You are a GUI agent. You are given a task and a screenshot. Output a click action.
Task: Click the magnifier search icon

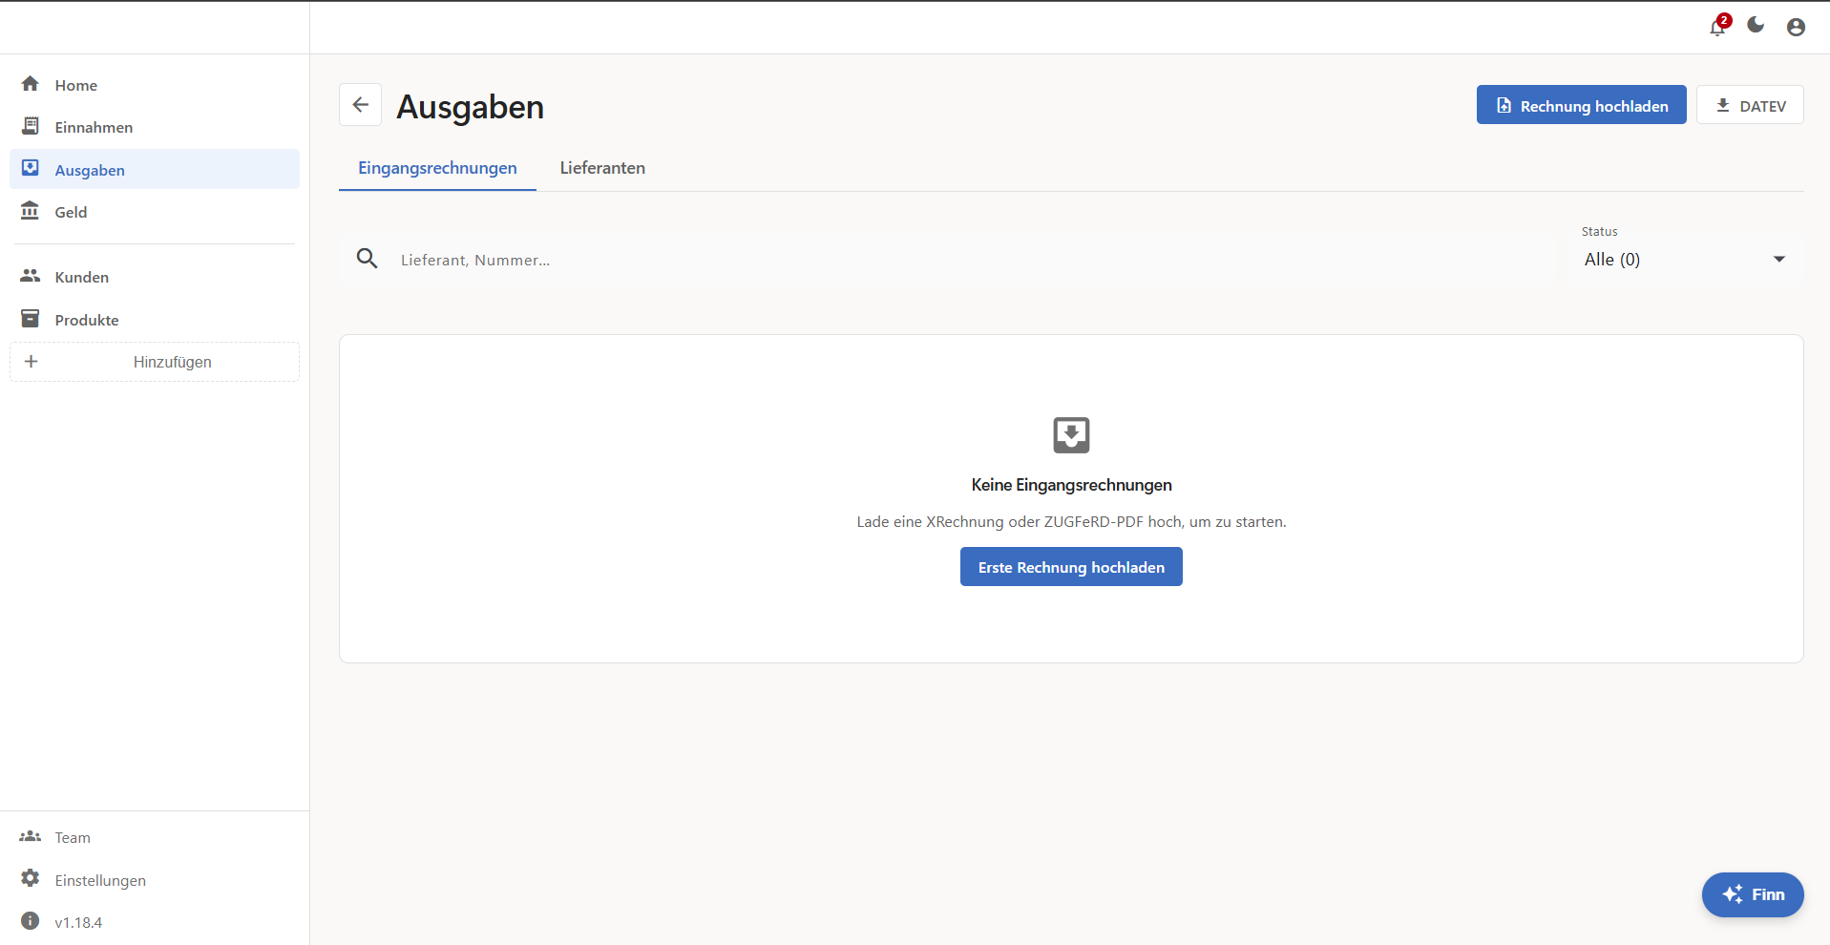pyautogui.click(x=367, y=259)
